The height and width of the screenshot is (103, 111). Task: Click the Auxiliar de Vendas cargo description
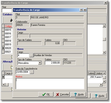coord(58,55)
